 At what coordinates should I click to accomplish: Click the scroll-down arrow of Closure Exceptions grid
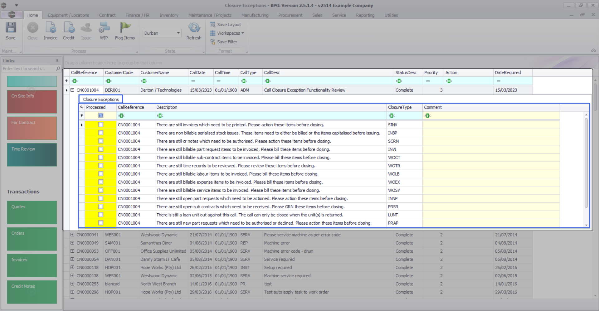tap(586, 225)
